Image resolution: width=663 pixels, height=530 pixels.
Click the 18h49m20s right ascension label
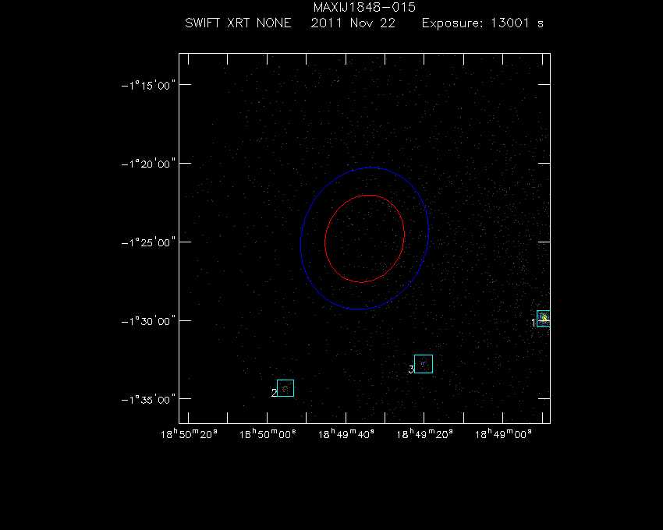424,434
